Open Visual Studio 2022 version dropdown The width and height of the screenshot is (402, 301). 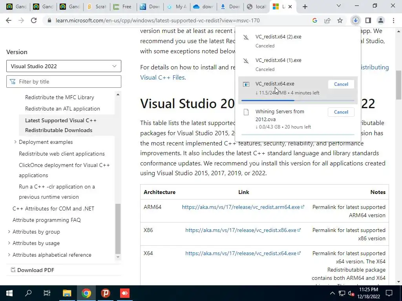pyautogui.click(x=64, y=66)
